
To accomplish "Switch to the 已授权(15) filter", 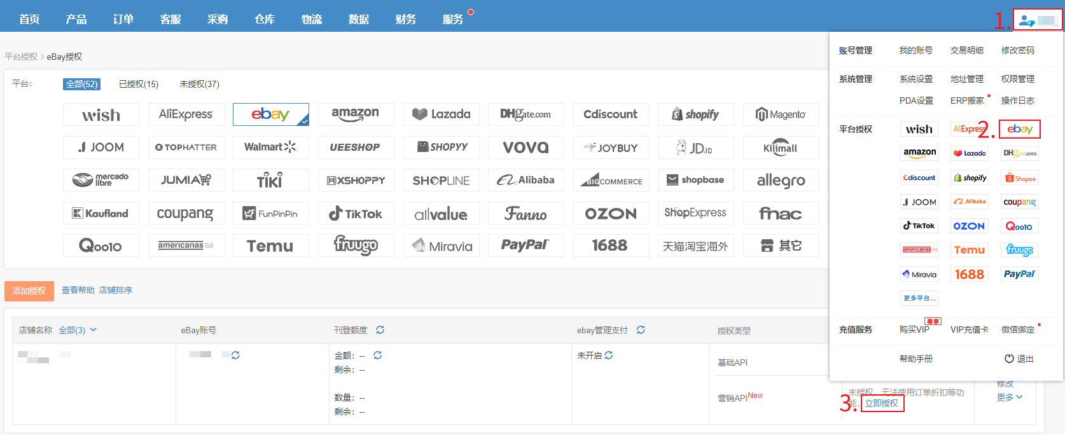I will 139,84.
